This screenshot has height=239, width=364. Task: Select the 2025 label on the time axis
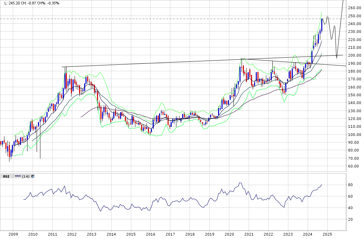pos(327,234)
